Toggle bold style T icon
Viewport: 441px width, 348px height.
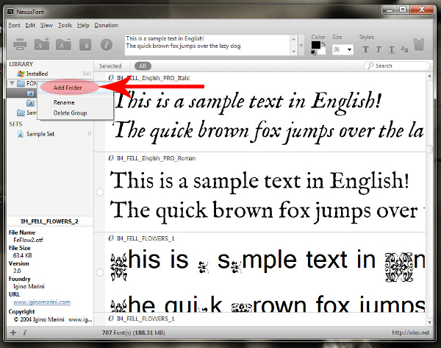point(365,49)
